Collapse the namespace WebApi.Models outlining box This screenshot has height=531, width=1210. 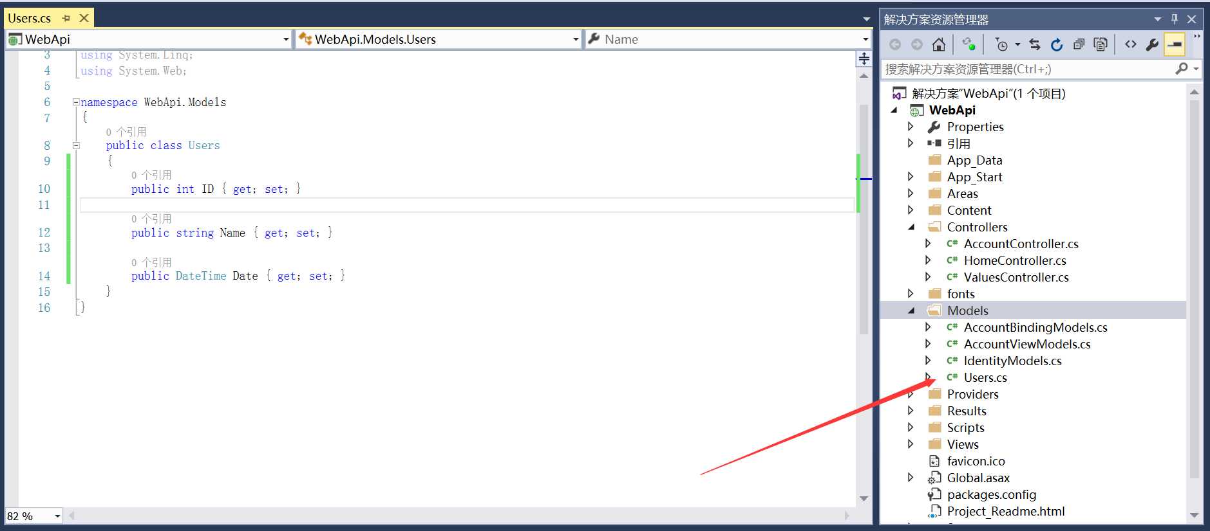click(76, 102)
